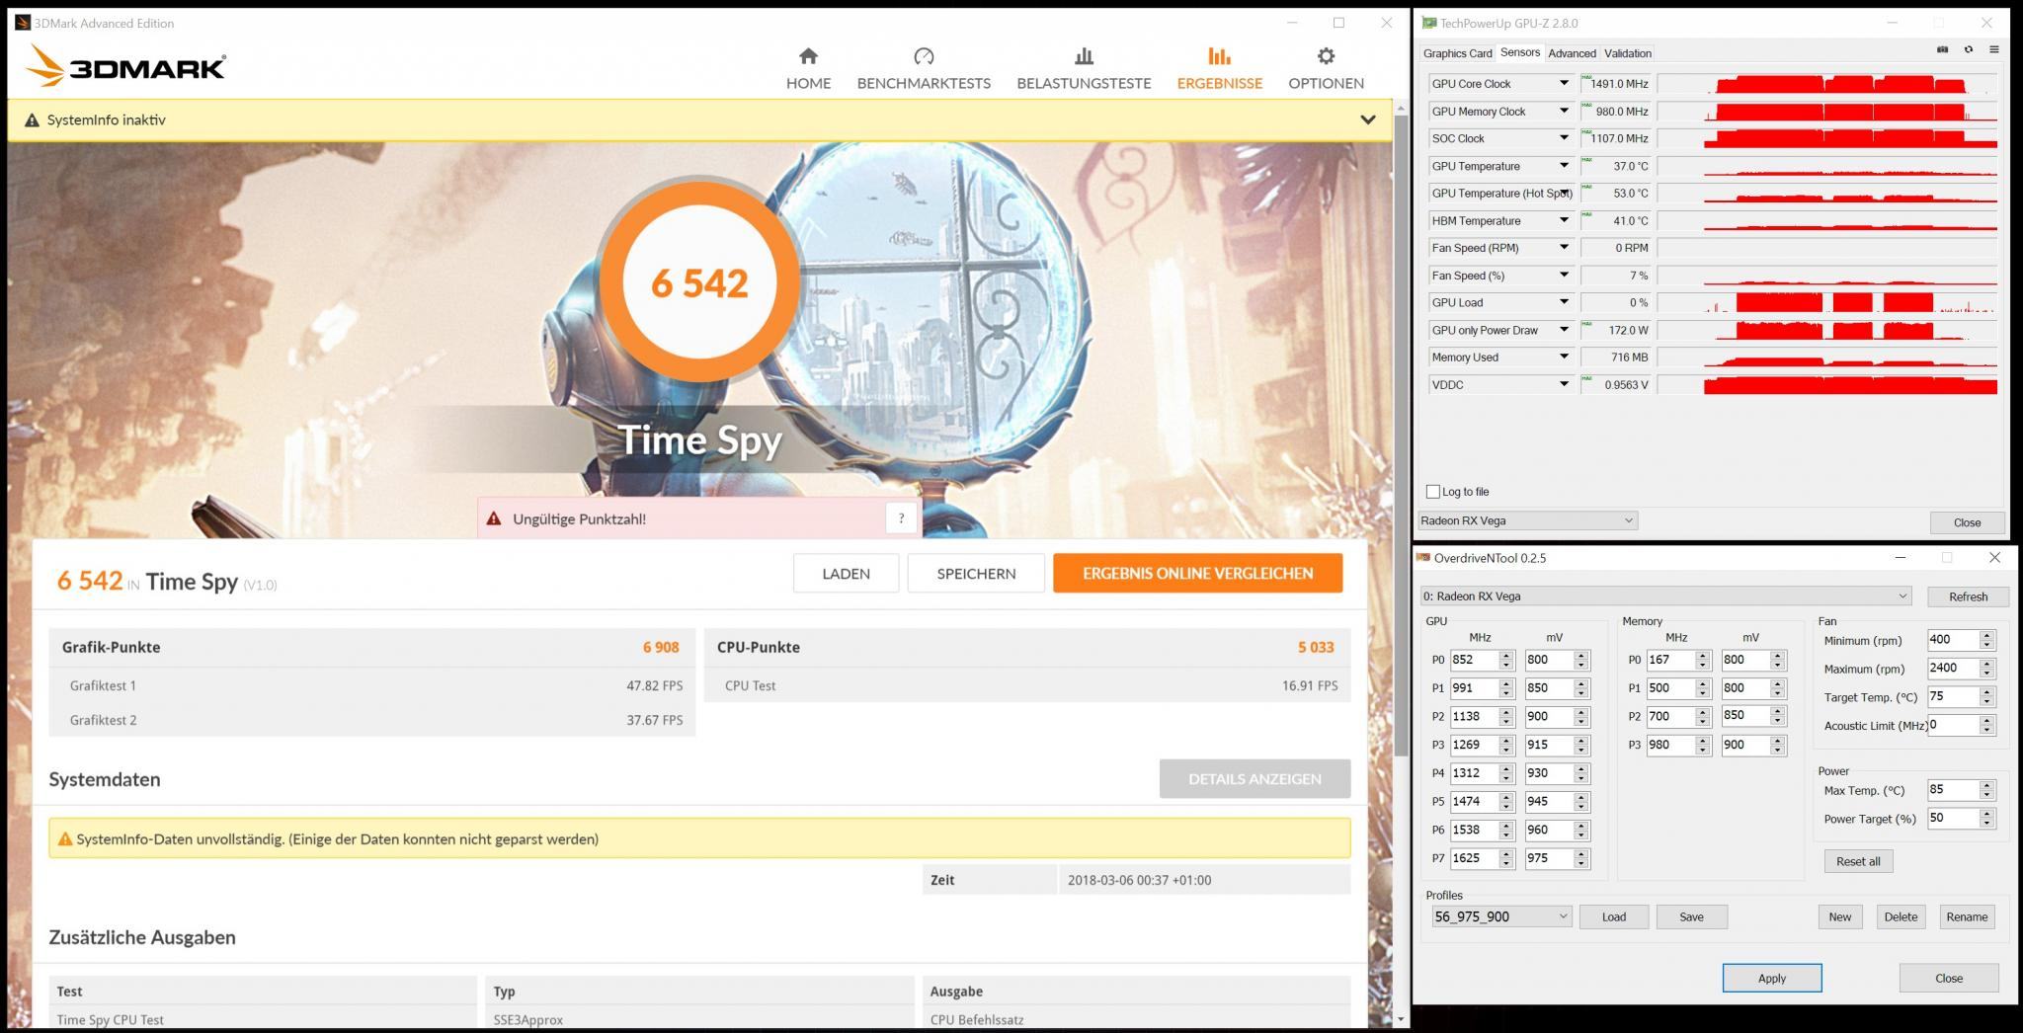Click the GPU-Z refresh icon
The image size is (2023, 1033).
[x=1968, y=49]
